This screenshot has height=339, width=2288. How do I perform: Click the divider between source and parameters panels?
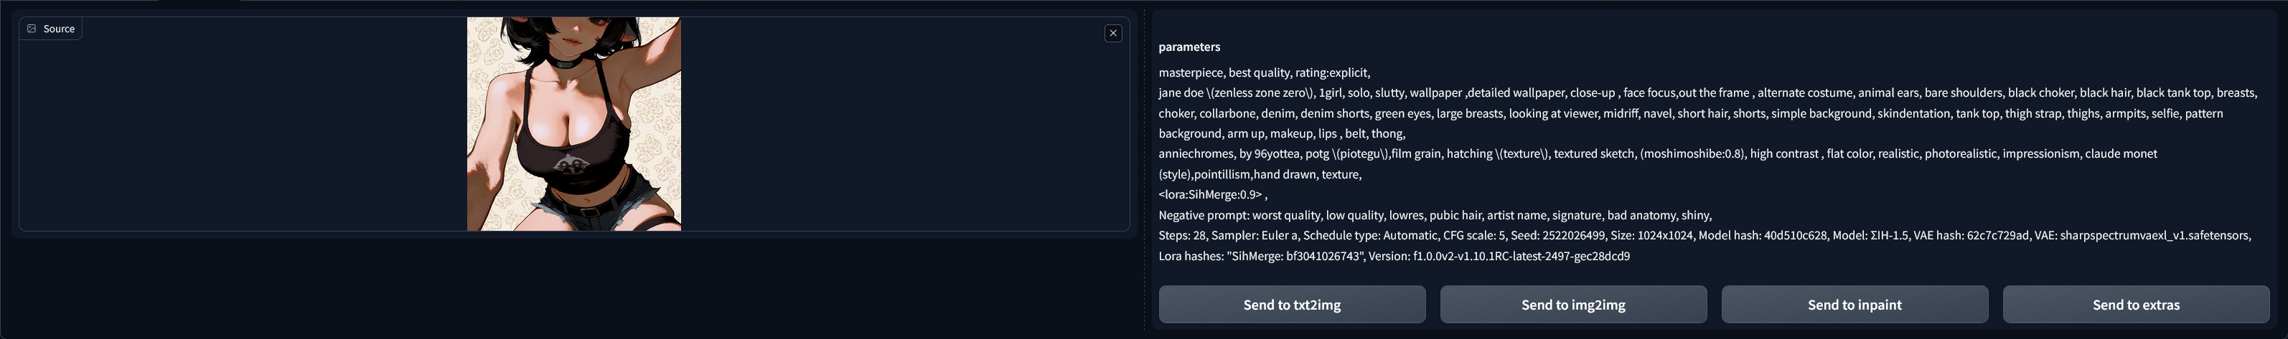(x=1144, y=168)
